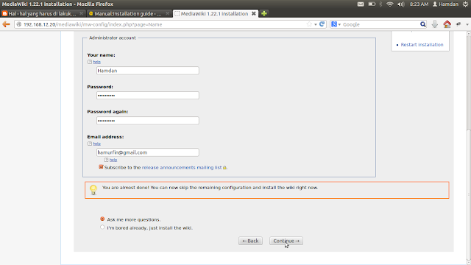471x265 pixels.
Task: Click the help icon under Email address
Action: (90, 144)
